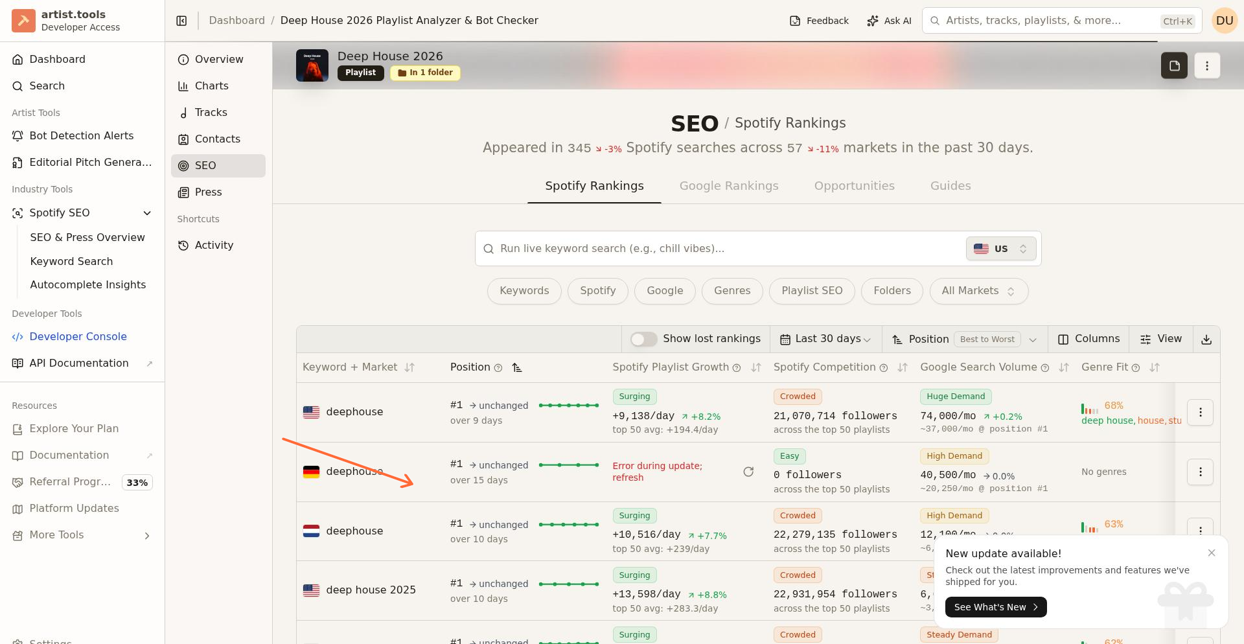This screenshot has width=1244, height=644.
Task: Toggle Show lost rankings switch
Action: 643,339
